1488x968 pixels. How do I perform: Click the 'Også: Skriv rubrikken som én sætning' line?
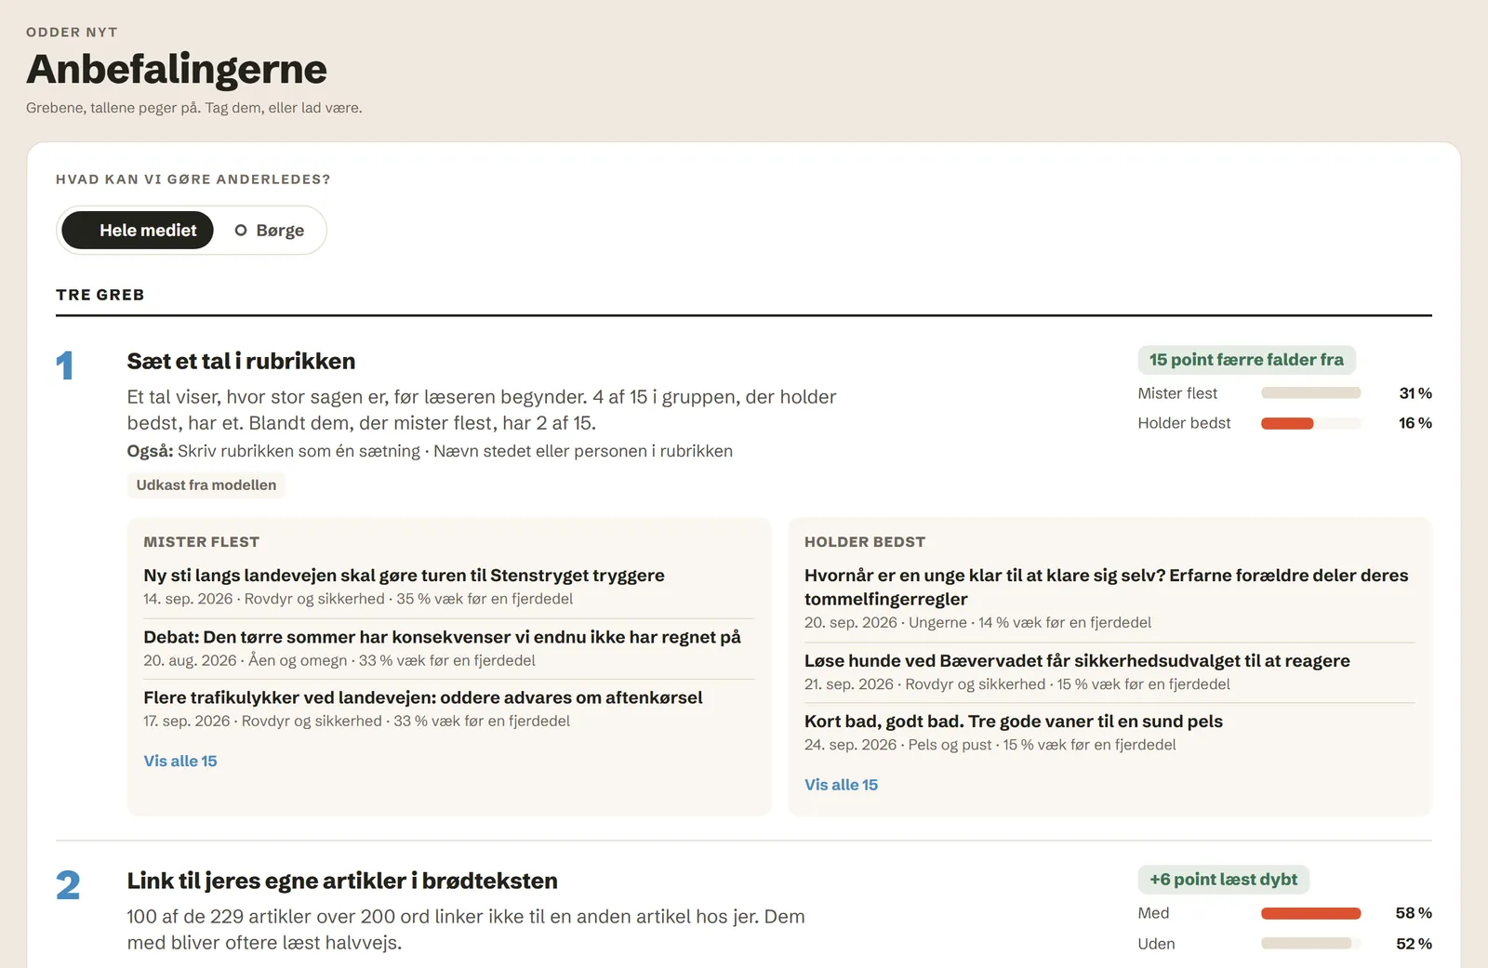[x=430, y=451]
